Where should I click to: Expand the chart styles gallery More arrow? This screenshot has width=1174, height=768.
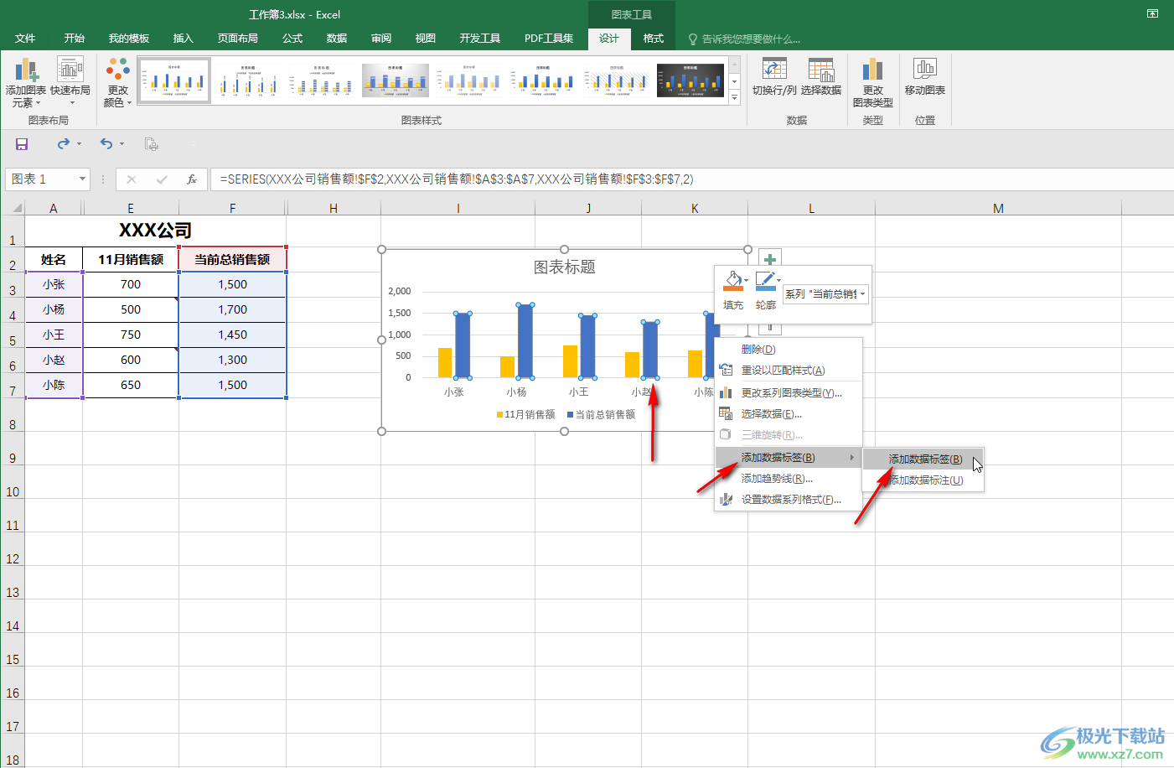click(735, 98)
